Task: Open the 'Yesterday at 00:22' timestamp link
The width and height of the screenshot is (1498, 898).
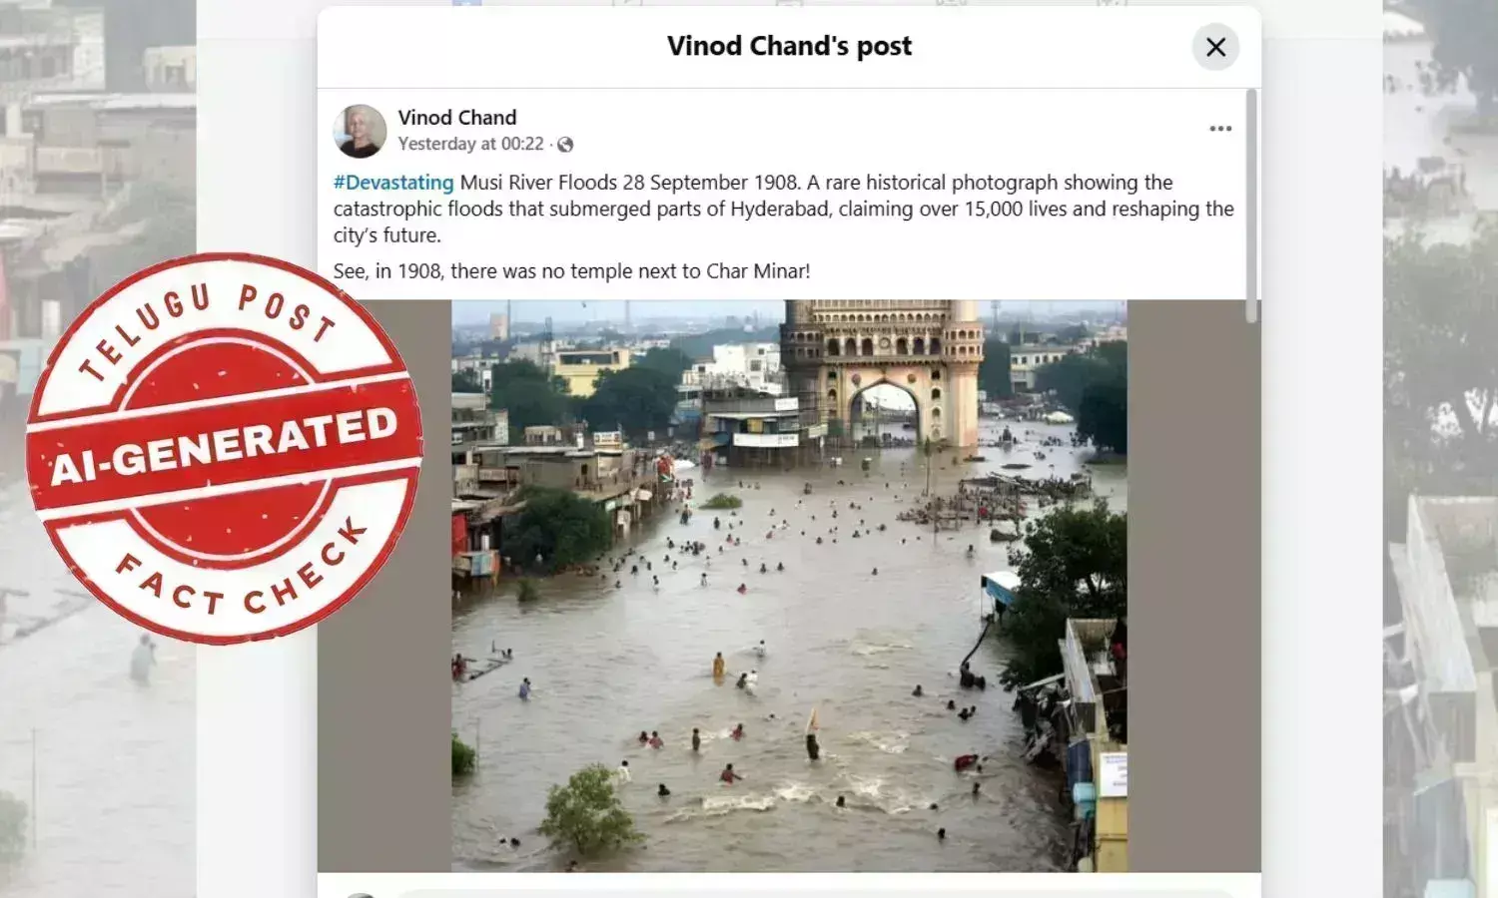Action: click(x=469, y=144)
